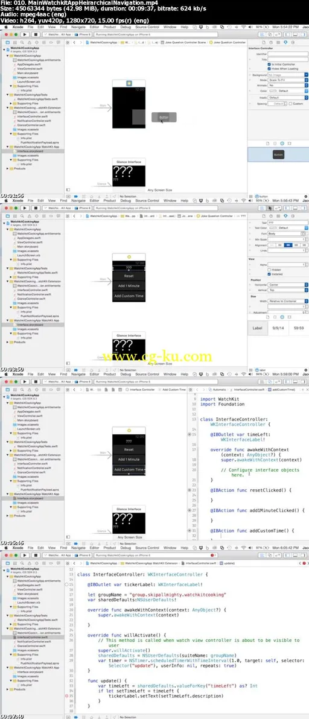309x719 pixels.
Task: Open Insets 'Default' dropdown in 00:01:55 frame
Action: pos(287,98)
